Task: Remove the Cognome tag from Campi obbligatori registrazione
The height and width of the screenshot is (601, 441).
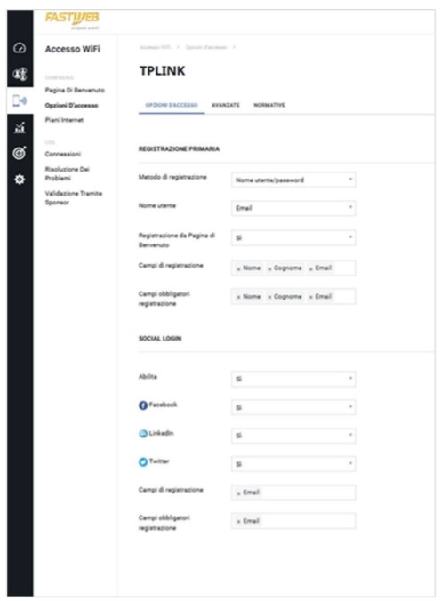Action: 269,297
